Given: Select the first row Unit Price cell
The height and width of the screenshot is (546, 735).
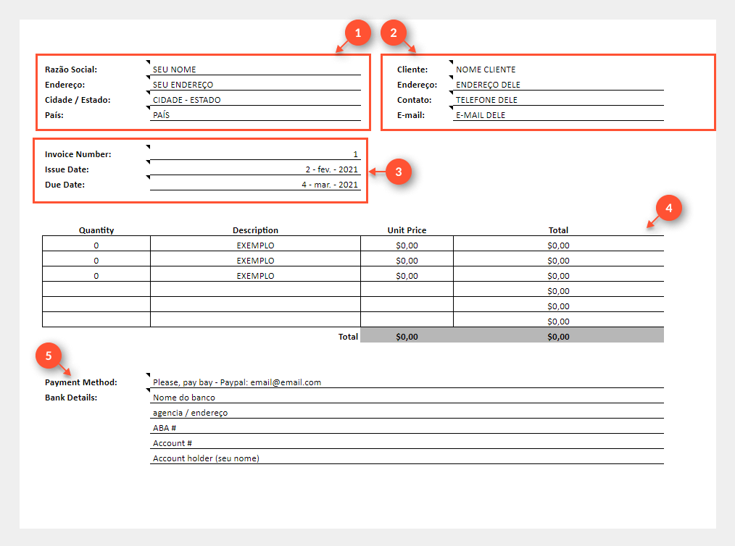Looking at the screenshot, I should [407, 245].
